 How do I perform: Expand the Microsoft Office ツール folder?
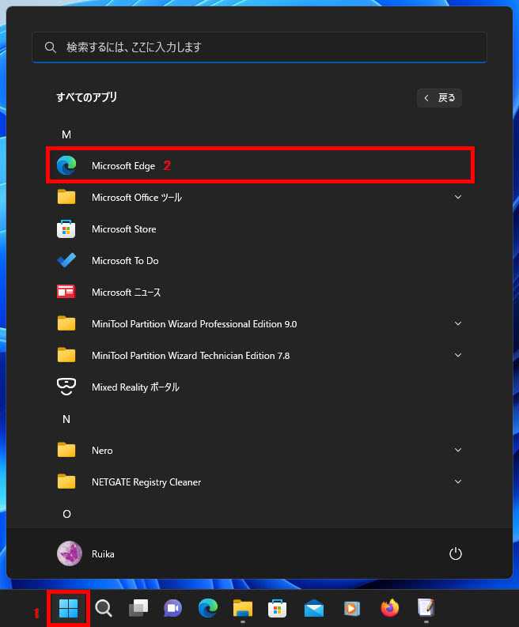457,198
